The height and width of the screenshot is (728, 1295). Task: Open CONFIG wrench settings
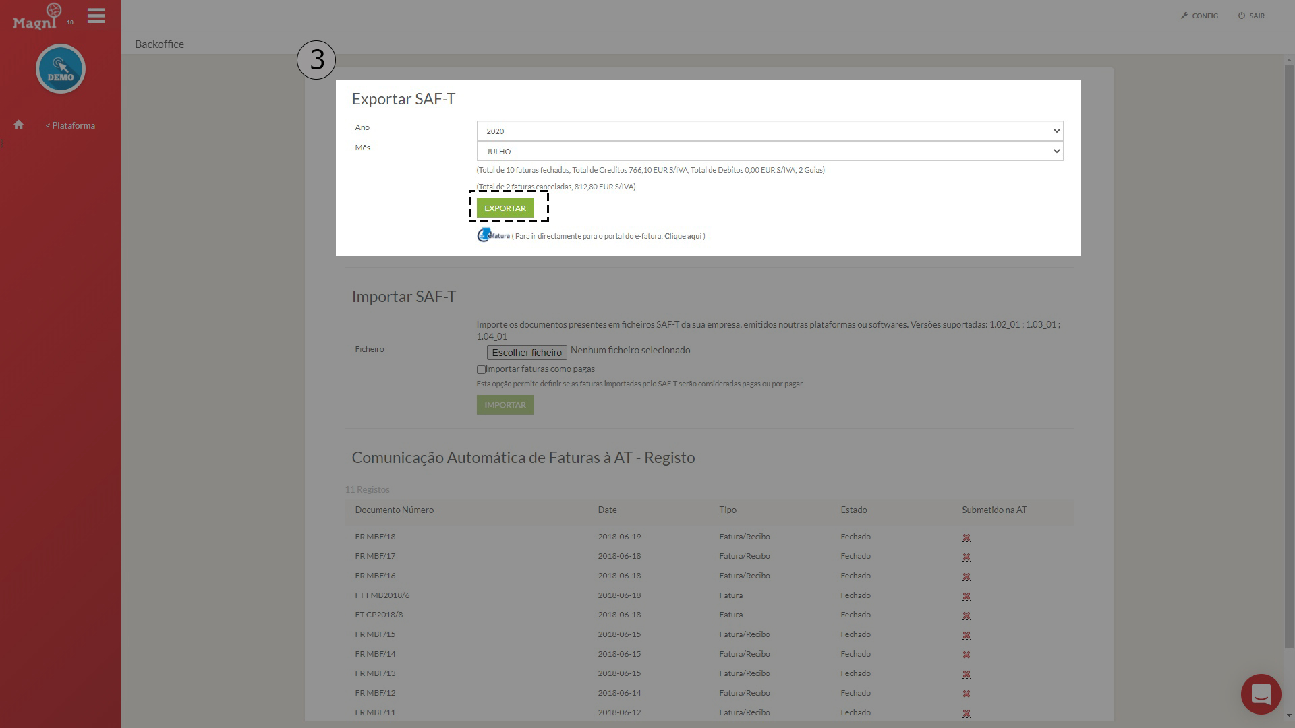[1199, 16]
